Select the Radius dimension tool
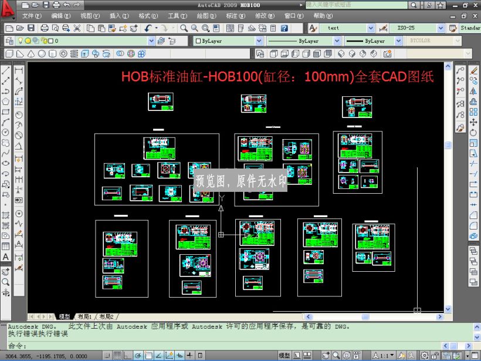481x361 pixels. pos(19,115)
